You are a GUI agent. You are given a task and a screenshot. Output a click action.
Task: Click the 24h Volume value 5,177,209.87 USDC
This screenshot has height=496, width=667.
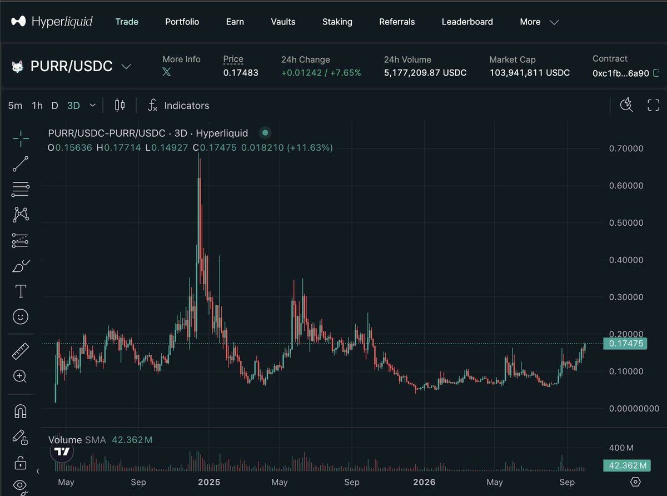click(x=425, y=73)
